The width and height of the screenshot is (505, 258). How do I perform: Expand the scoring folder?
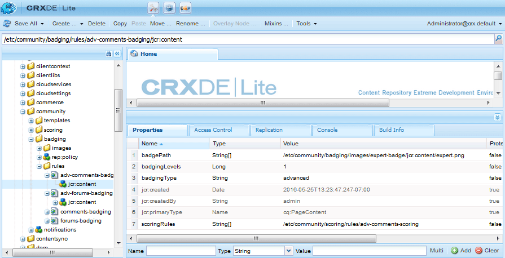(31, 130)
